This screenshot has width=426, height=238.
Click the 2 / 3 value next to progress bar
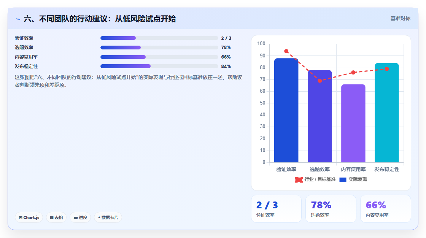tap(226, 38)
